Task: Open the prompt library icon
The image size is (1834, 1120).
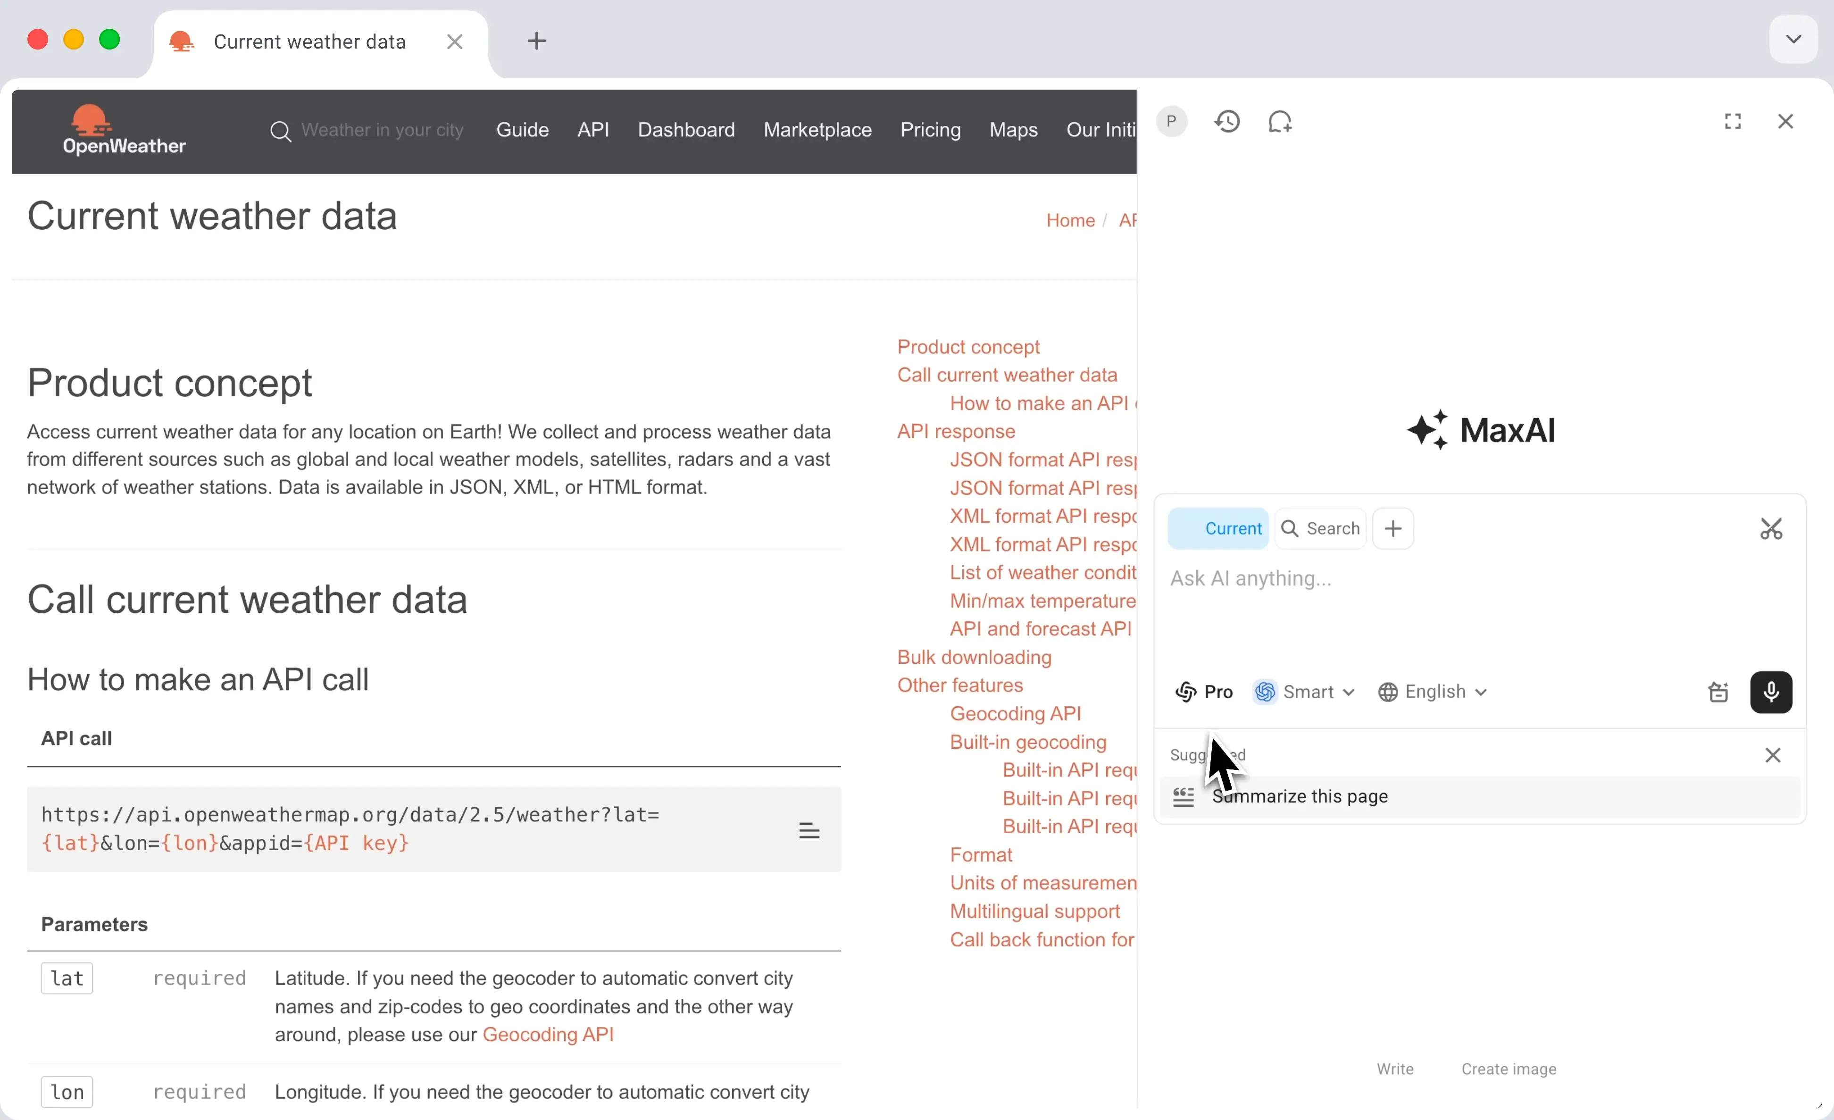Action: [x=1718, y=692]
